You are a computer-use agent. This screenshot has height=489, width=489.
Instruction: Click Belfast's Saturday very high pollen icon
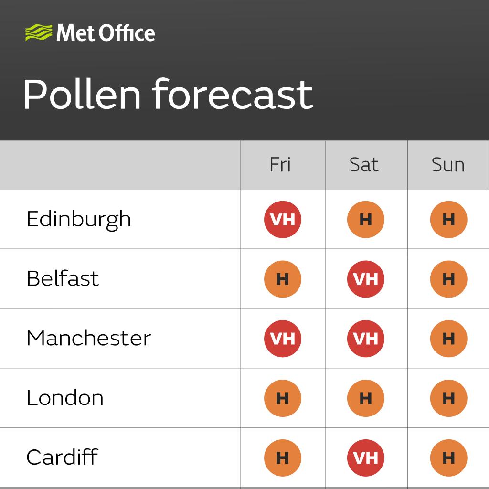[x=366, y=279]
